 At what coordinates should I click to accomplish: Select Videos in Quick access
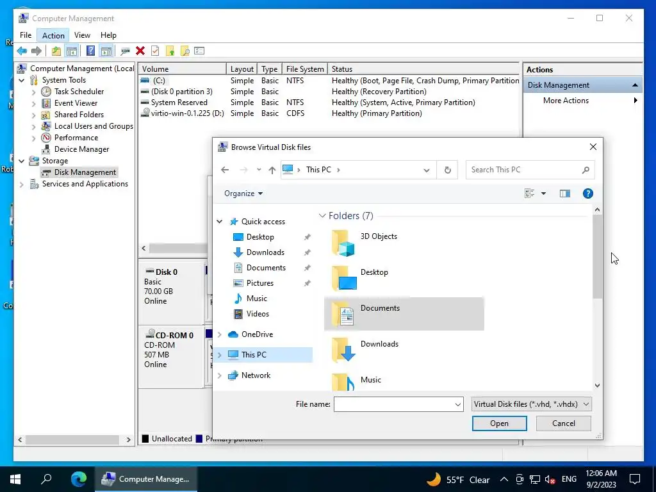[x=258, y=314]
